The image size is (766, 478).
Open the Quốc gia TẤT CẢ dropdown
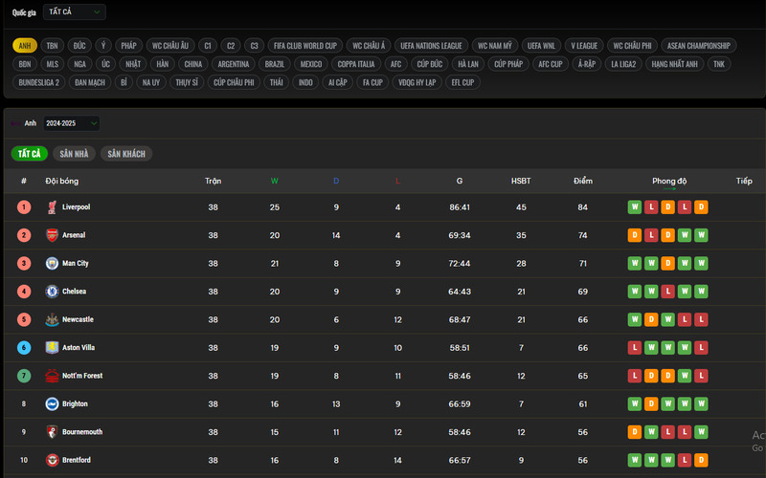(75, 11)
